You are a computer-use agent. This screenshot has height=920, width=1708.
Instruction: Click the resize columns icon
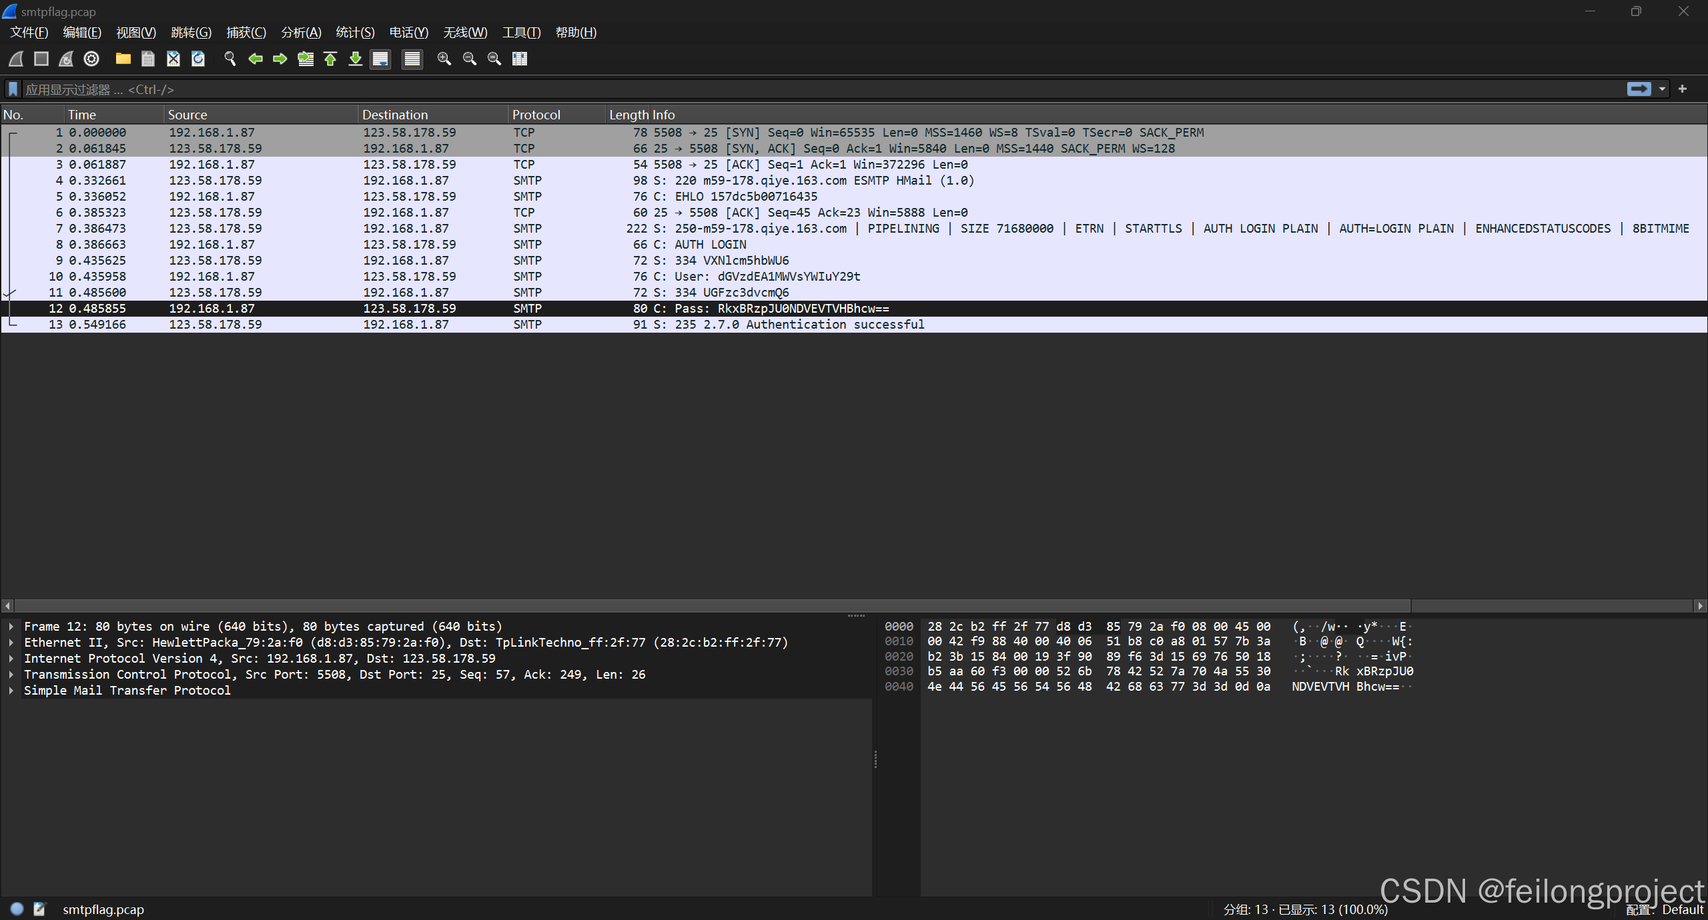point(520,59)
